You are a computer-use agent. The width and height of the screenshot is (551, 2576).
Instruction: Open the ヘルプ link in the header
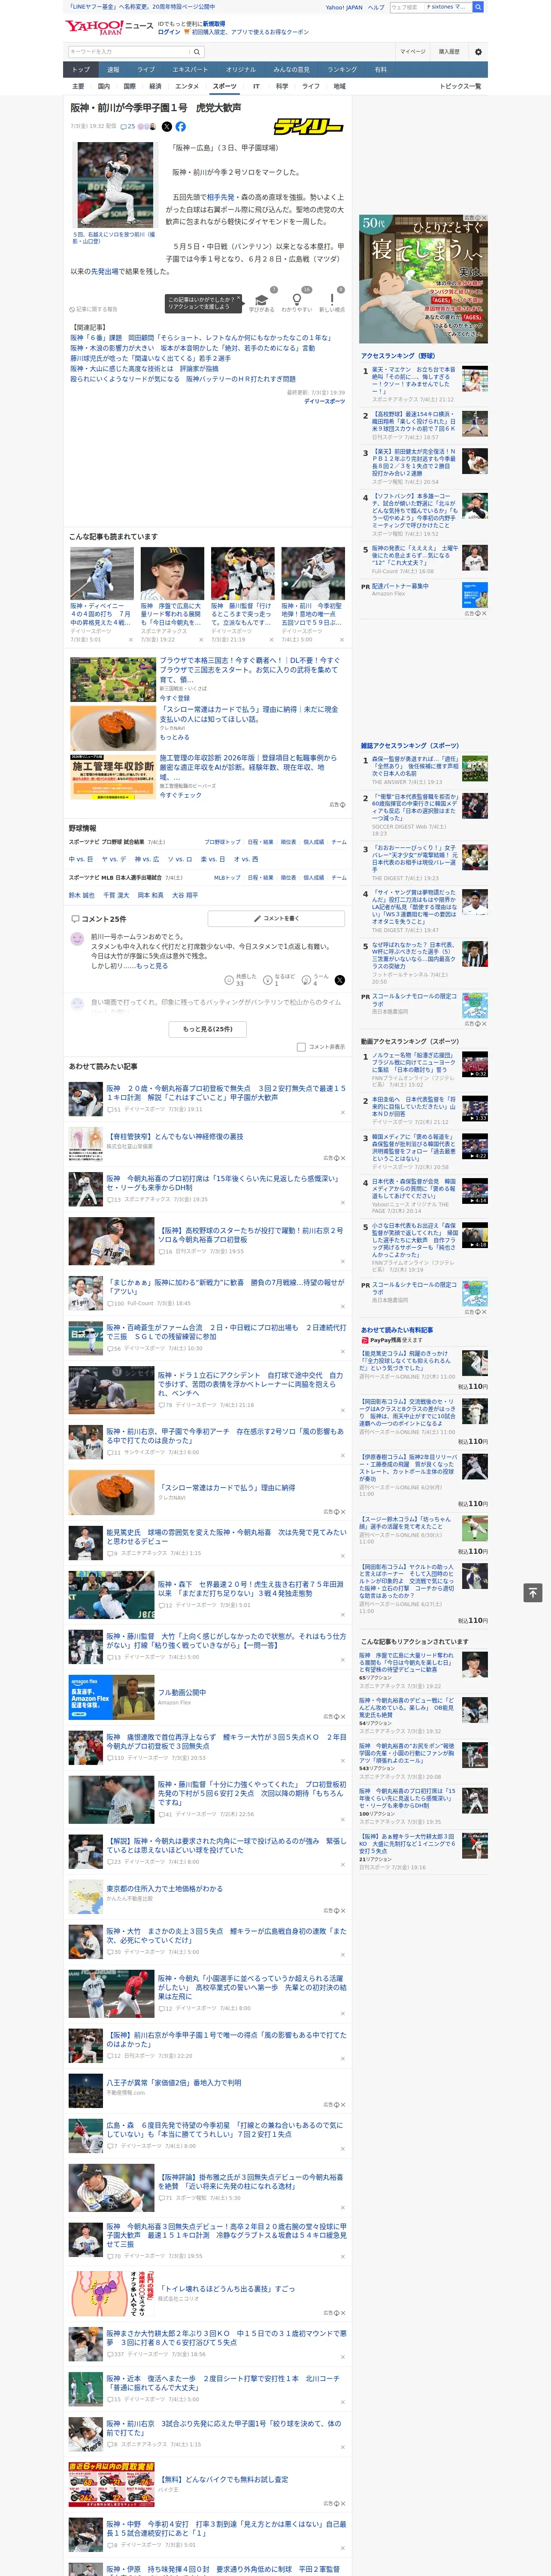click(x=376, y=7)
